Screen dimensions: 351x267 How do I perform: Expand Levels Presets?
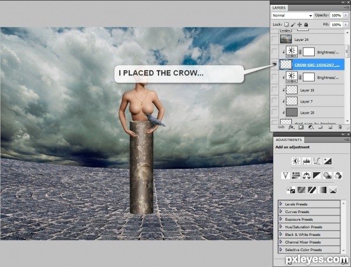[281, 204]
